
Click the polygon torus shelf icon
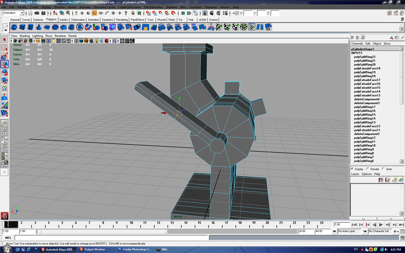[55, 27]
